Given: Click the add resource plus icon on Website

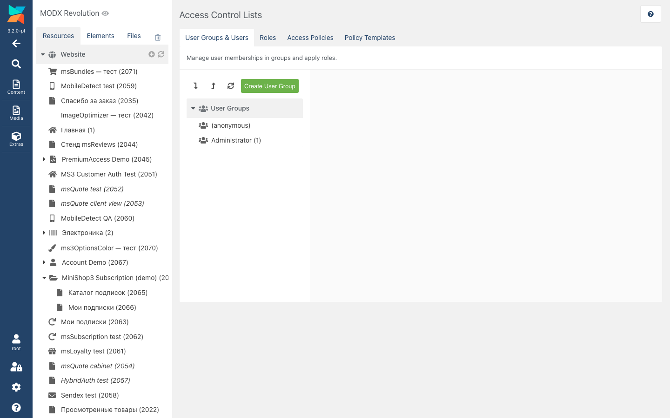Looking at the screenshot, I should click(x=152, y=54).
